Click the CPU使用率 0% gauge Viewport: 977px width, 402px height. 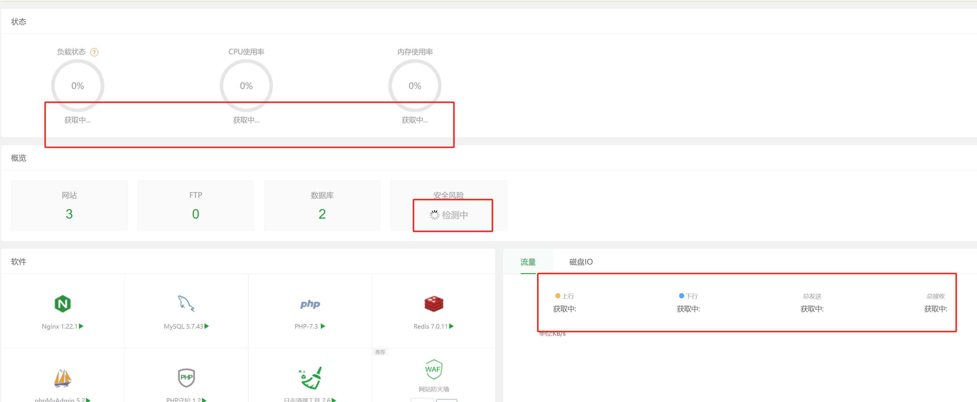pos(246,86)
